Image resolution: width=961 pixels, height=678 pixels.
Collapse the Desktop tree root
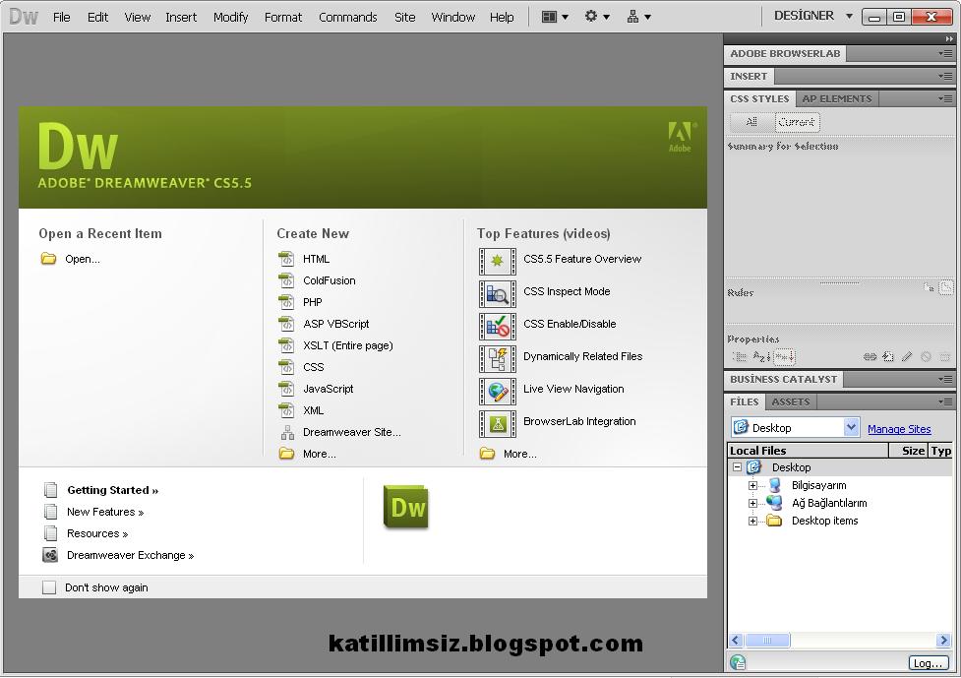738,467
